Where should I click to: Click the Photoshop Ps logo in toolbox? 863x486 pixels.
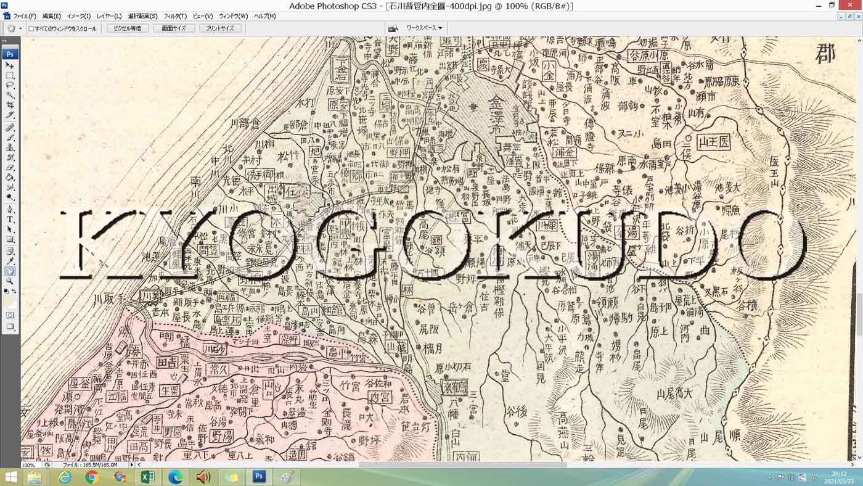click(10, 54)
